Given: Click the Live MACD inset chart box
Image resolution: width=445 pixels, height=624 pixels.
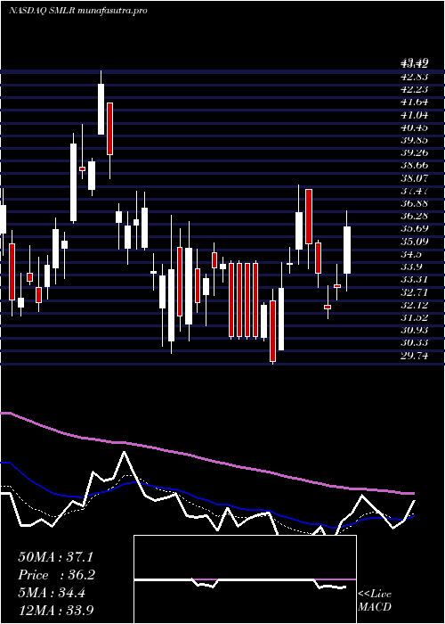Looking at the screenshot, I should tap(245, 579).
